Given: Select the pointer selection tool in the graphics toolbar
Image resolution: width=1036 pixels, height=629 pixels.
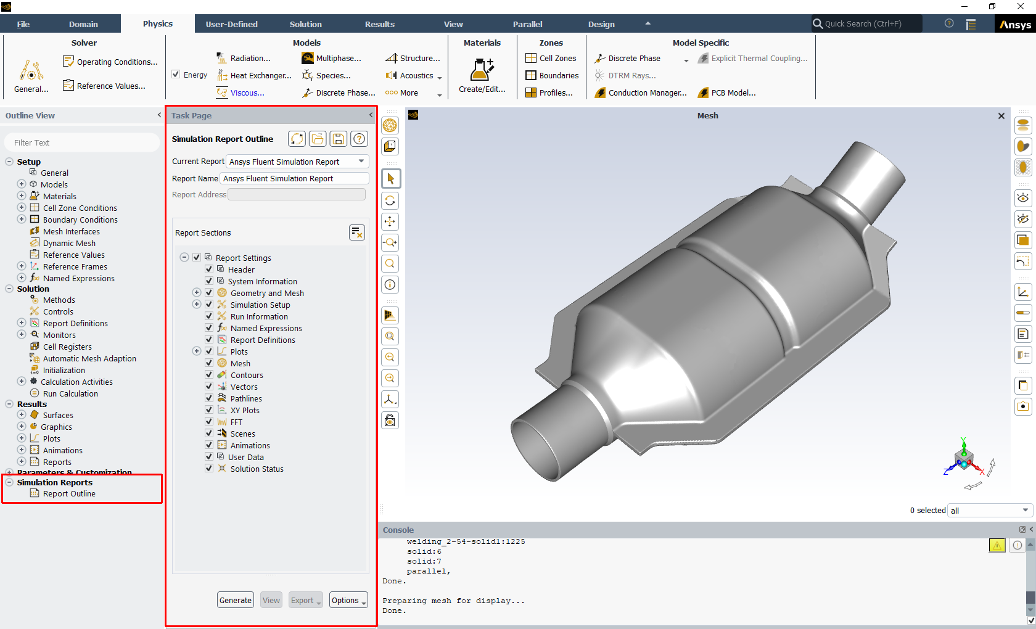Looking at the screenshot, I should (x=390, y=178).
